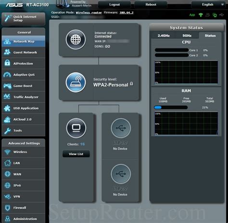Screen dimensions: 228x223
Task: Click the DDNS GO link
Action: tap(108, 46)
